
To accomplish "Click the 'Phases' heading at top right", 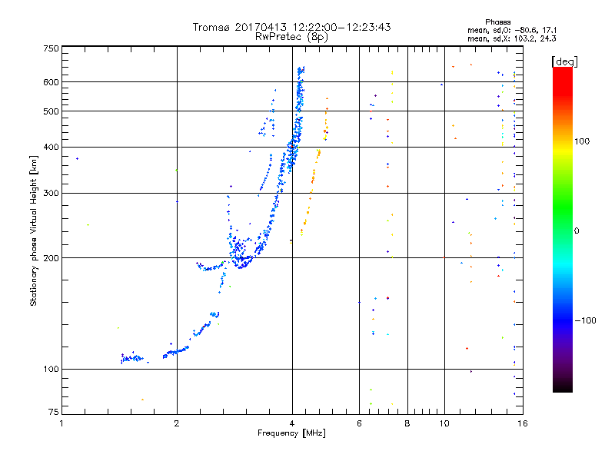I will [x=497, y=22].
